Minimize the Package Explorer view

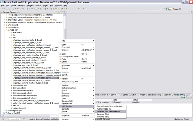[63, 12]
